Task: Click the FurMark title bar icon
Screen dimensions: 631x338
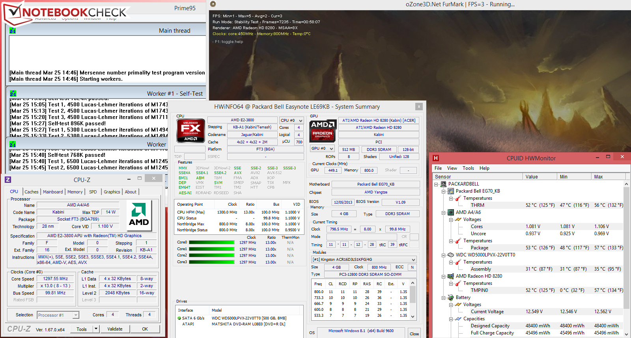Action: click(x=213, y=4)
